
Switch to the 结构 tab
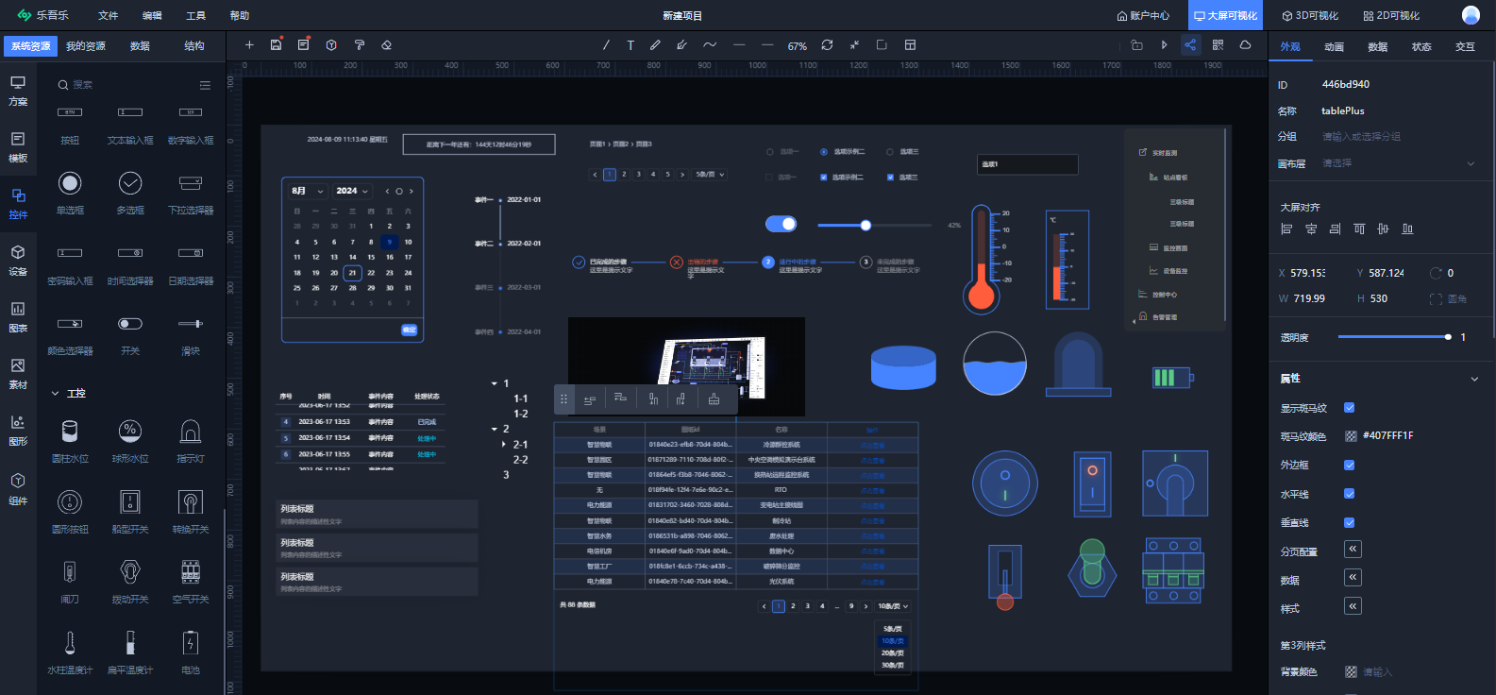(194, 46)
